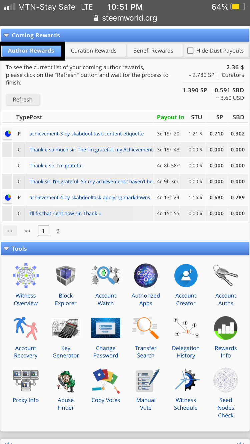Open the Rewards Info bar chart icon
Image resolution: width=250 pixels, height=444 pixels.
coord(226,328)
